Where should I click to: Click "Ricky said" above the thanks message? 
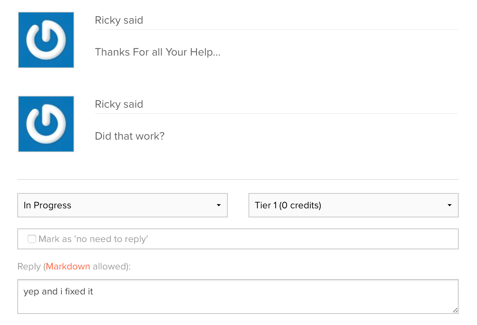(119, 20)
